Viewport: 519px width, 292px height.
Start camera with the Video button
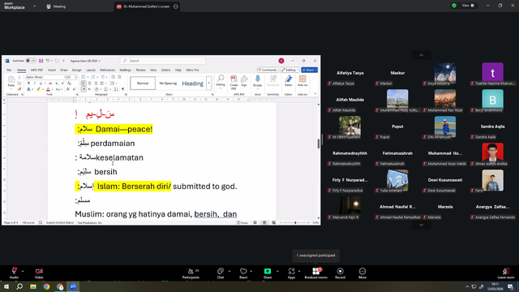click(39, 273)
